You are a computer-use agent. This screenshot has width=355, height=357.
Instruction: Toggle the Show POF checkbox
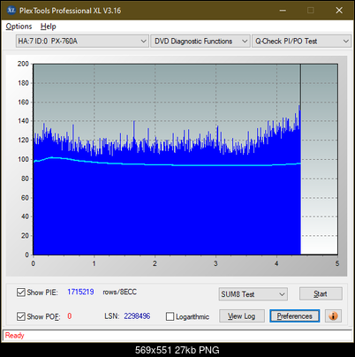pos(21,316)
